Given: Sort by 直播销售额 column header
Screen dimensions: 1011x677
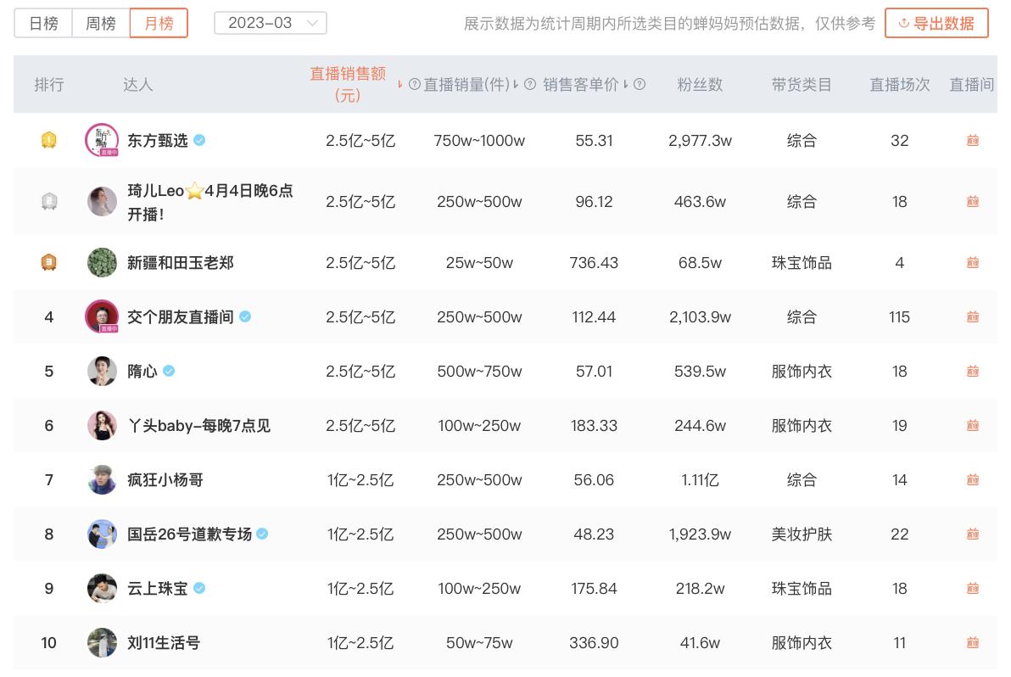Looking at the screenshot, I should (349, 84).
